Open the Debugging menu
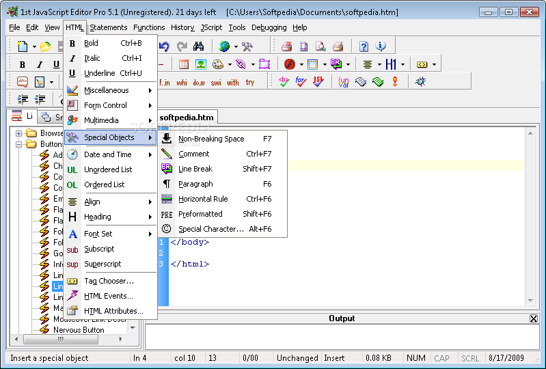This screenshot has width=546, height=369. [x=269, y=27]
